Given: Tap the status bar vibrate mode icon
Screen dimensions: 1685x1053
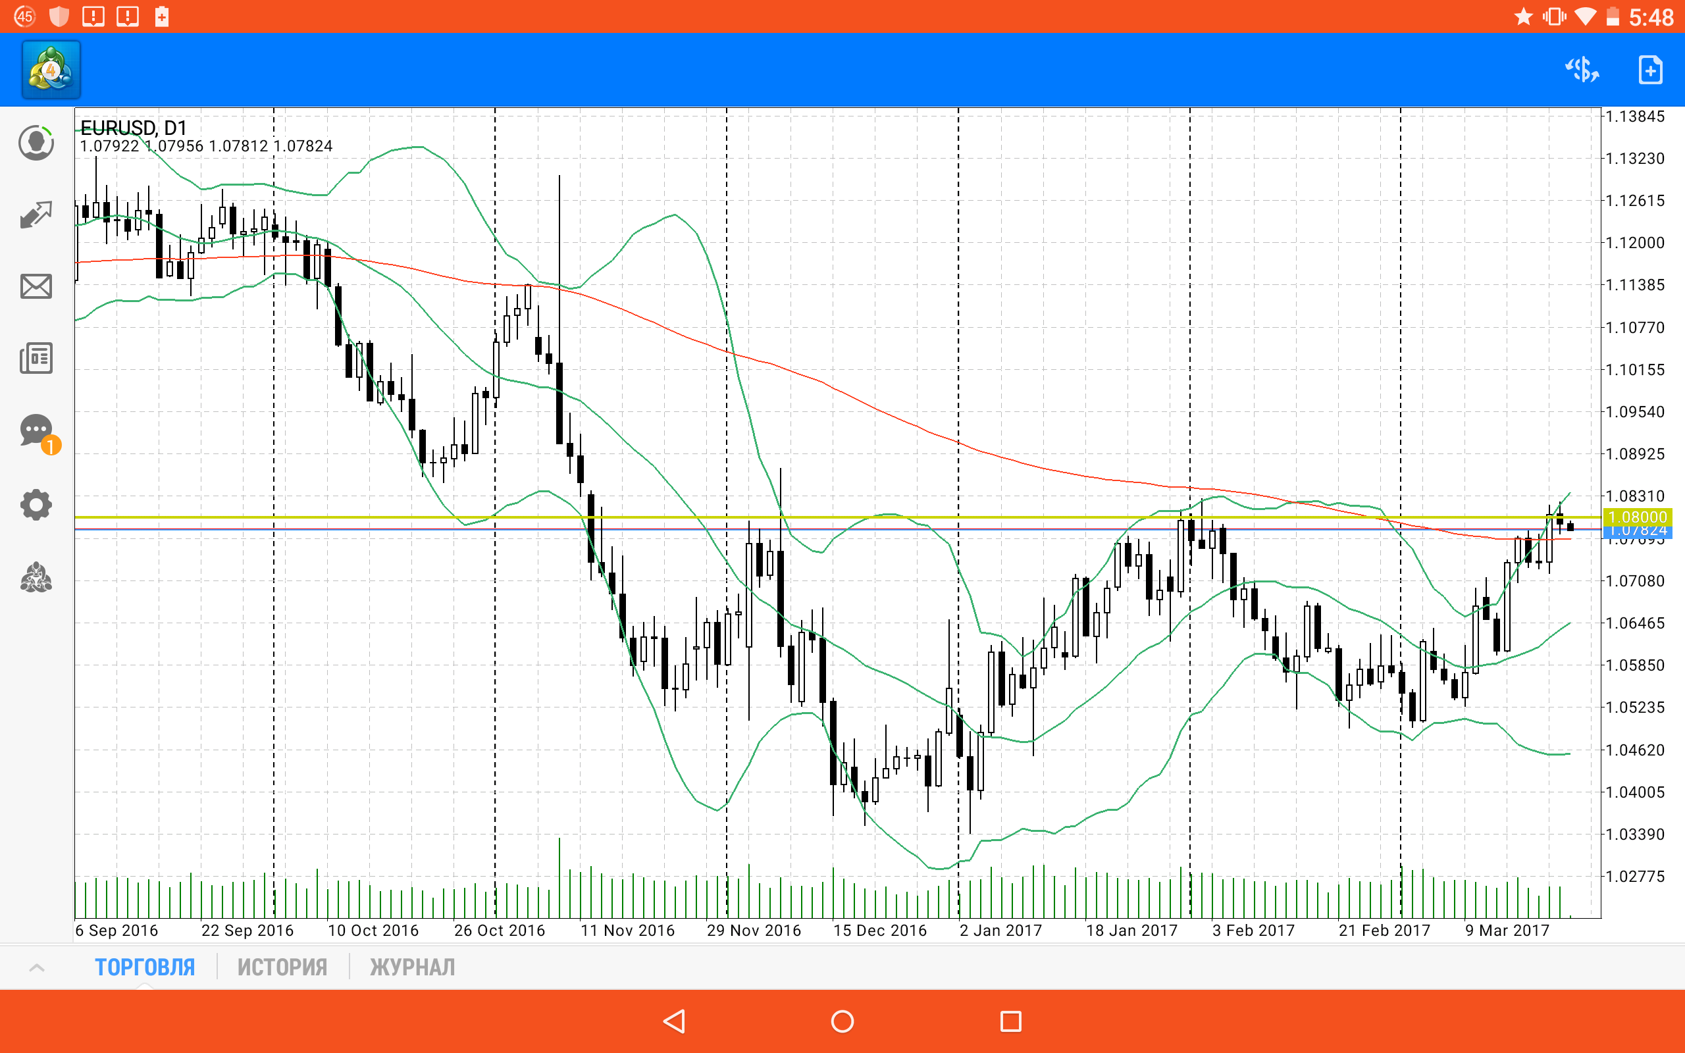Looking at the screenshot, I should (1554, 16).
